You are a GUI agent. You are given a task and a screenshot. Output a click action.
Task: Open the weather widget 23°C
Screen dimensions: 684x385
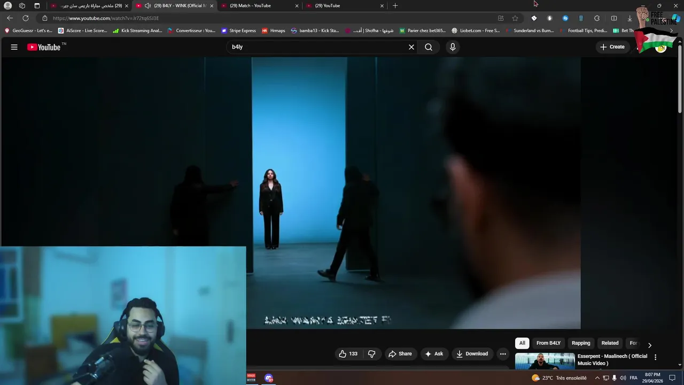[559, 378]
